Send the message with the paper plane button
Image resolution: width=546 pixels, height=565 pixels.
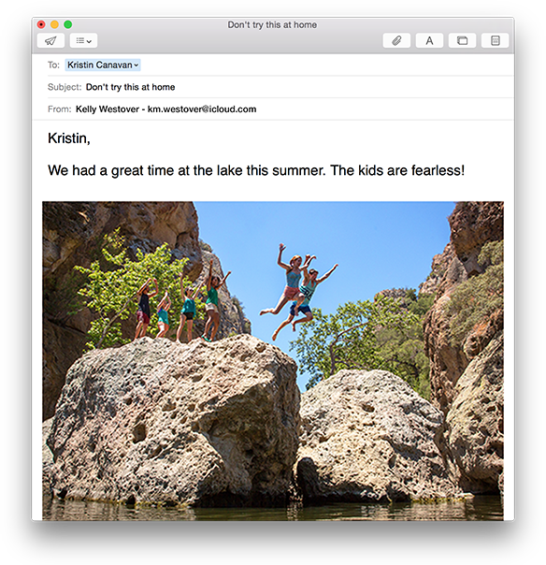click(50, 40)
